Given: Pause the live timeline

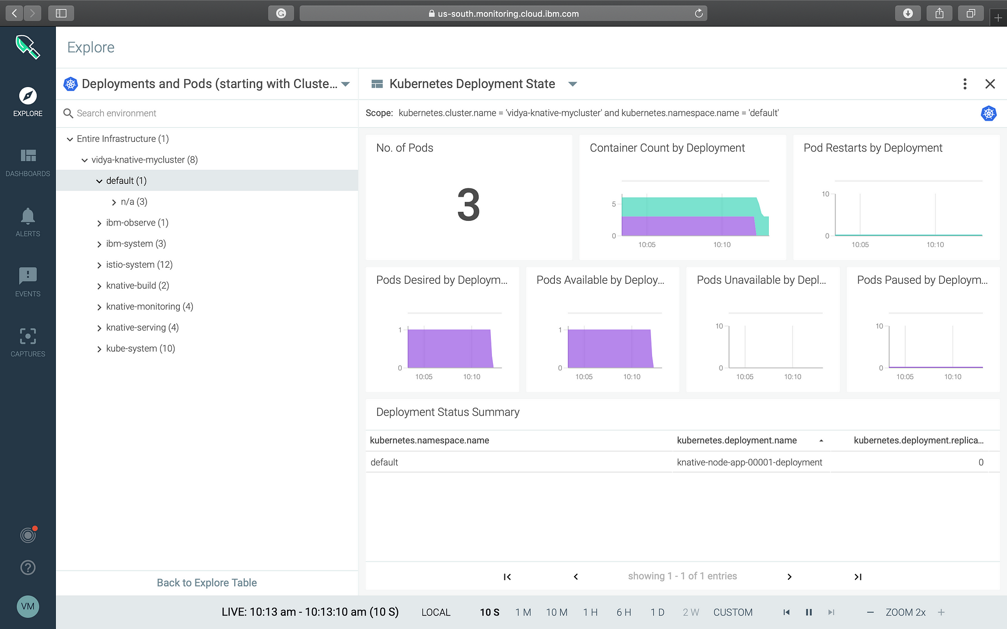Looking at the screenshot, I should [809, 612].
